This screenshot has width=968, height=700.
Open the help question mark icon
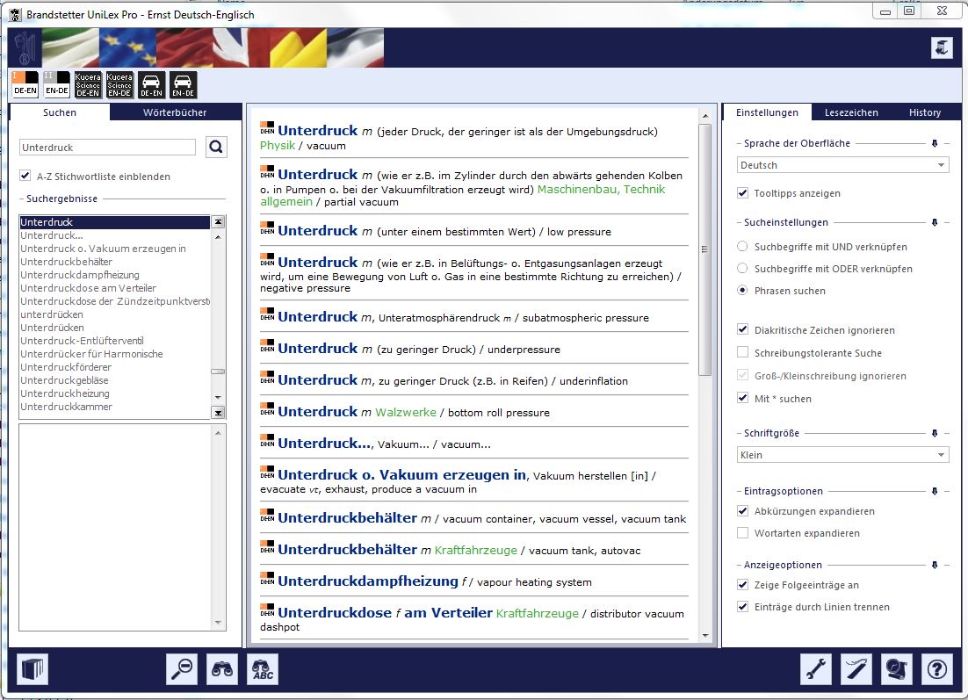tap(936, 669)
